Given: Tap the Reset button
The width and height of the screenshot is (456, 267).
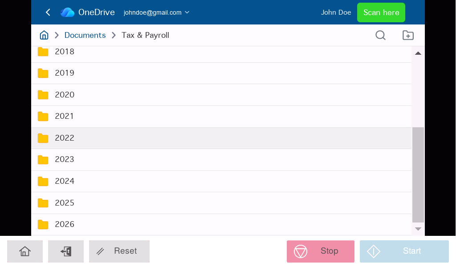Looking at the screenshot, I should point(119,251).
